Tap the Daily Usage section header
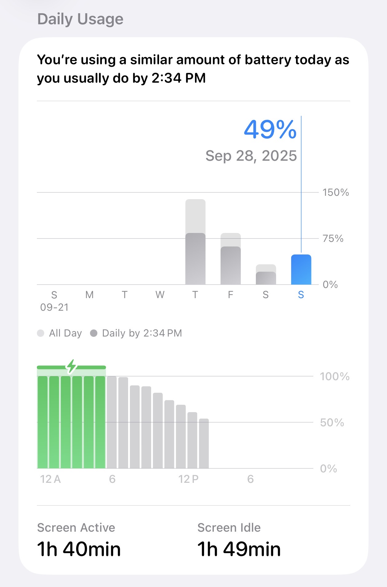Image resolution: width=387 pixels, height=587 pixels. tap(80, 19)
